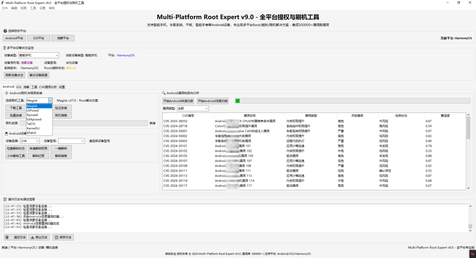Image resolution: width=476 pixels, height=258 pixels.
Task: Click the 小米解锁工具 button
Action: tap(16, 156)
